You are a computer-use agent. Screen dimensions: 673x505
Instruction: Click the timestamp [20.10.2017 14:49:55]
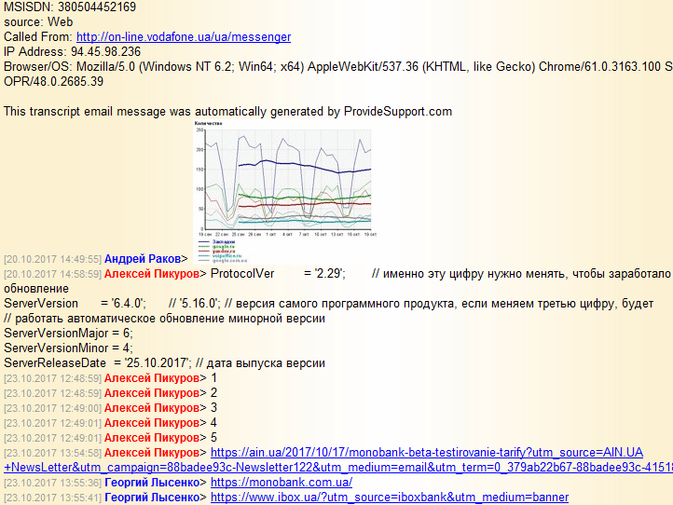click(53, 259)
